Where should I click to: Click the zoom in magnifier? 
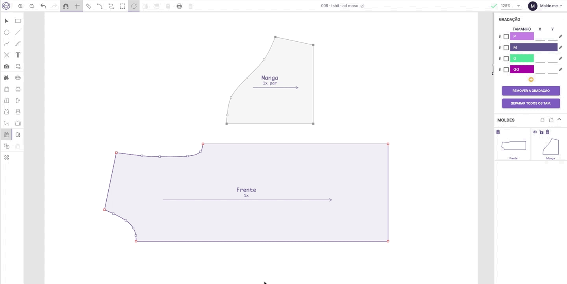tap(20, 6)
